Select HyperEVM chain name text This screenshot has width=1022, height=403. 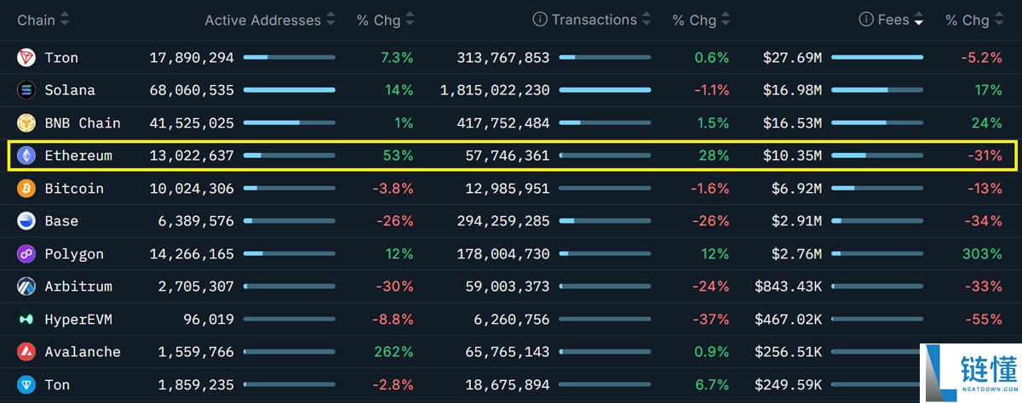[x=78, y=320]
